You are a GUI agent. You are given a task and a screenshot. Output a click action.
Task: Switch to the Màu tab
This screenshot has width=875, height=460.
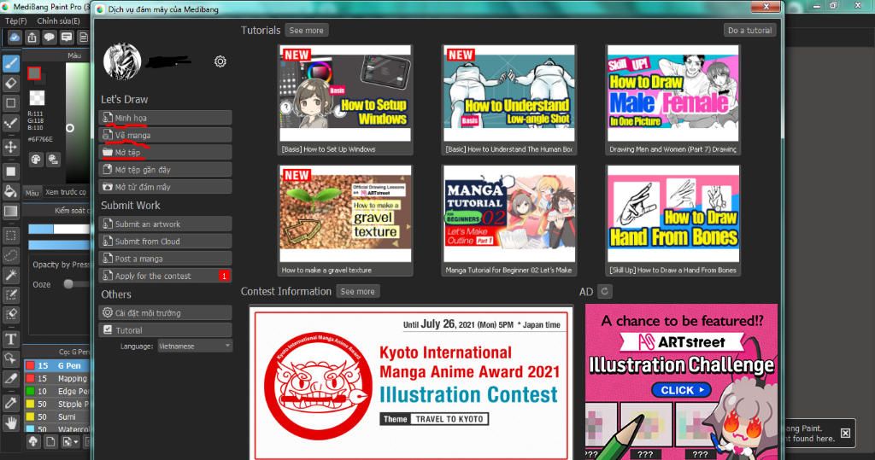pyautogui.click(x=32, y=192)
